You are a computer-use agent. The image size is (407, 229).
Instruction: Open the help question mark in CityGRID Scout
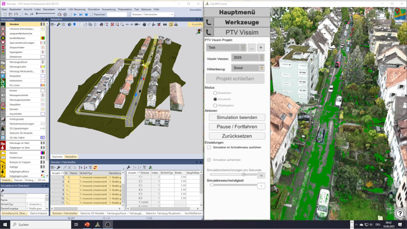pyautogui.click(x=400, y=213)
